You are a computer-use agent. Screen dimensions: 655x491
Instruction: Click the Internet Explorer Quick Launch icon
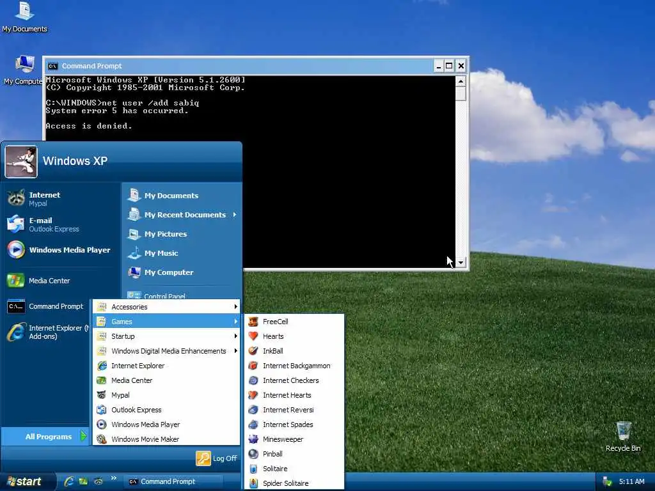(x=69, y=481)
